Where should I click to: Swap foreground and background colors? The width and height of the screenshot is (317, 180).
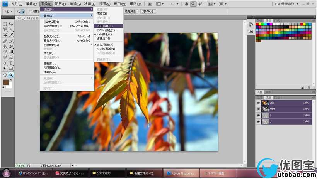click(x=11, y=80)
